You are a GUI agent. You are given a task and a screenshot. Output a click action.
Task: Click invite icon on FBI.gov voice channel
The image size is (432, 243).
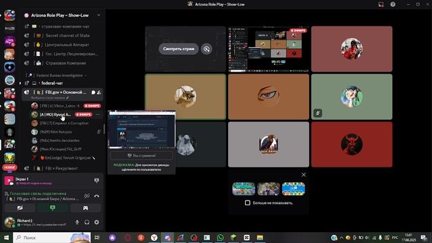pyautogui.click(x=99, y=92)
